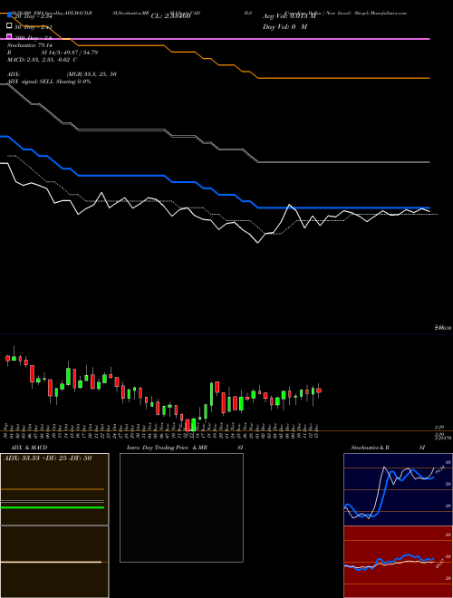
Task: Click the Intra Day Trading Price & MRSI title
Action: pos(185,448)
